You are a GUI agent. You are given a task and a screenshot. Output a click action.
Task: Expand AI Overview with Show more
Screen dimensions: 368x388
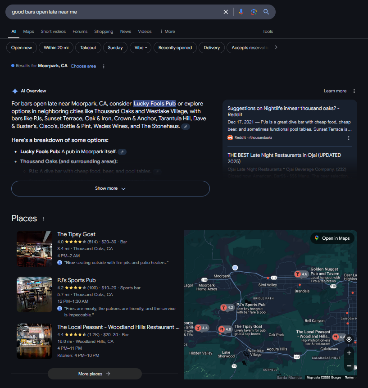click(110, 188)
